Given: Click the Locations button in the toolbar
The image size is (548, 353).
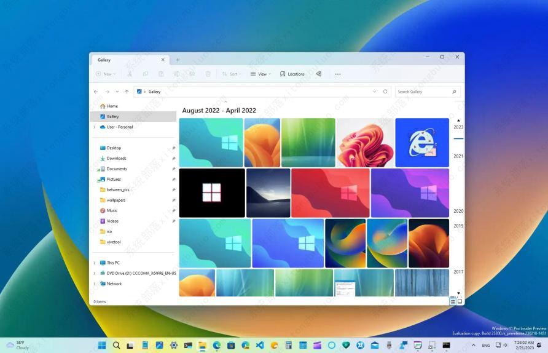Looking at the screenshot, I should (x=292, y=74).
